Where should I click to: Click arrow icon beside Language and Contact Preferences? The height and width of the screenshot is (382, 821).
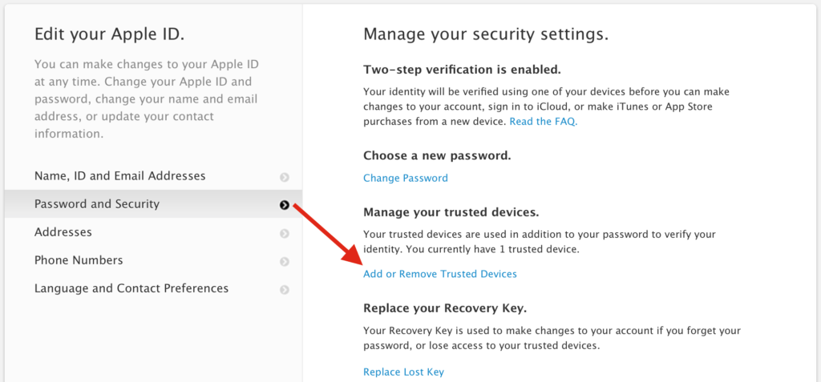[285, 289]
